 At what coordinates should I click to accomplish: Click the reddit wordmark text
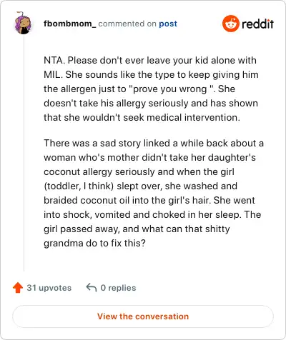[x=257, y=24]
